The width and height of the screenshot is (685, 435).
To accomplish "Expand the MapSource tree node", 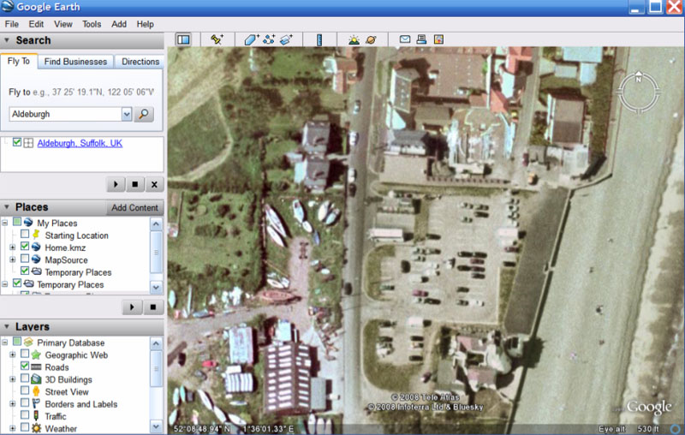I will pos(12,259).
